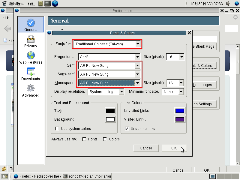Open the General preferences panel
240x180 pixels.
[x=31, y=25]
